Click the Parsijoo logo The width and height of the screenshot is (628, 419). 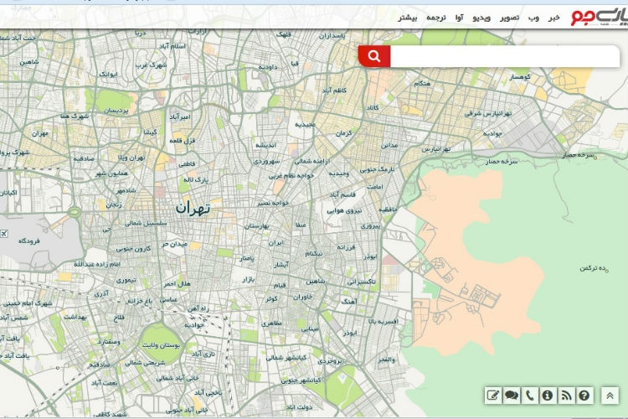pos(598,16)
